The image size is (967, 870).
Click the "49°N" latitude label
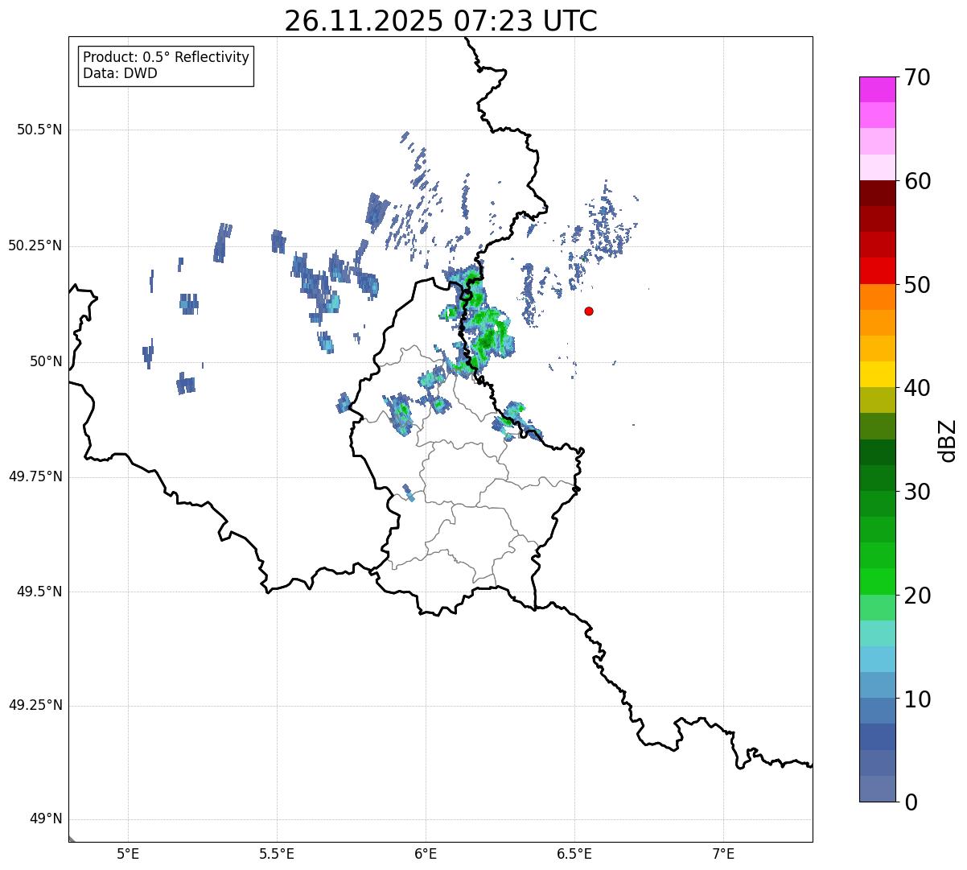46,819
